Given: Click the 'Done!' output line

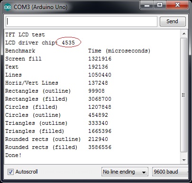Looking at the screenshot, I should [13, 155].
